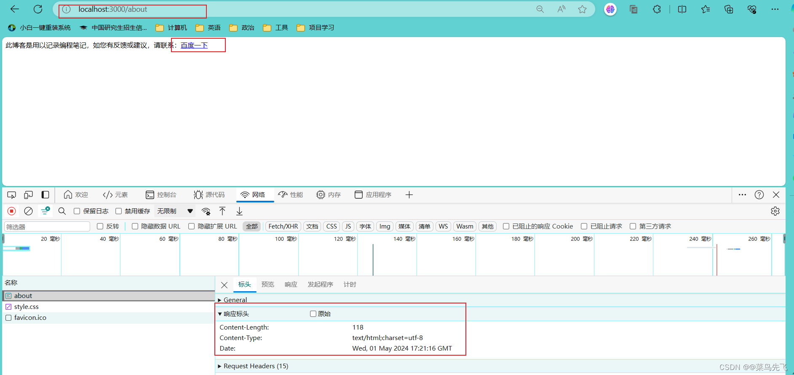Clear the network log

28,211
